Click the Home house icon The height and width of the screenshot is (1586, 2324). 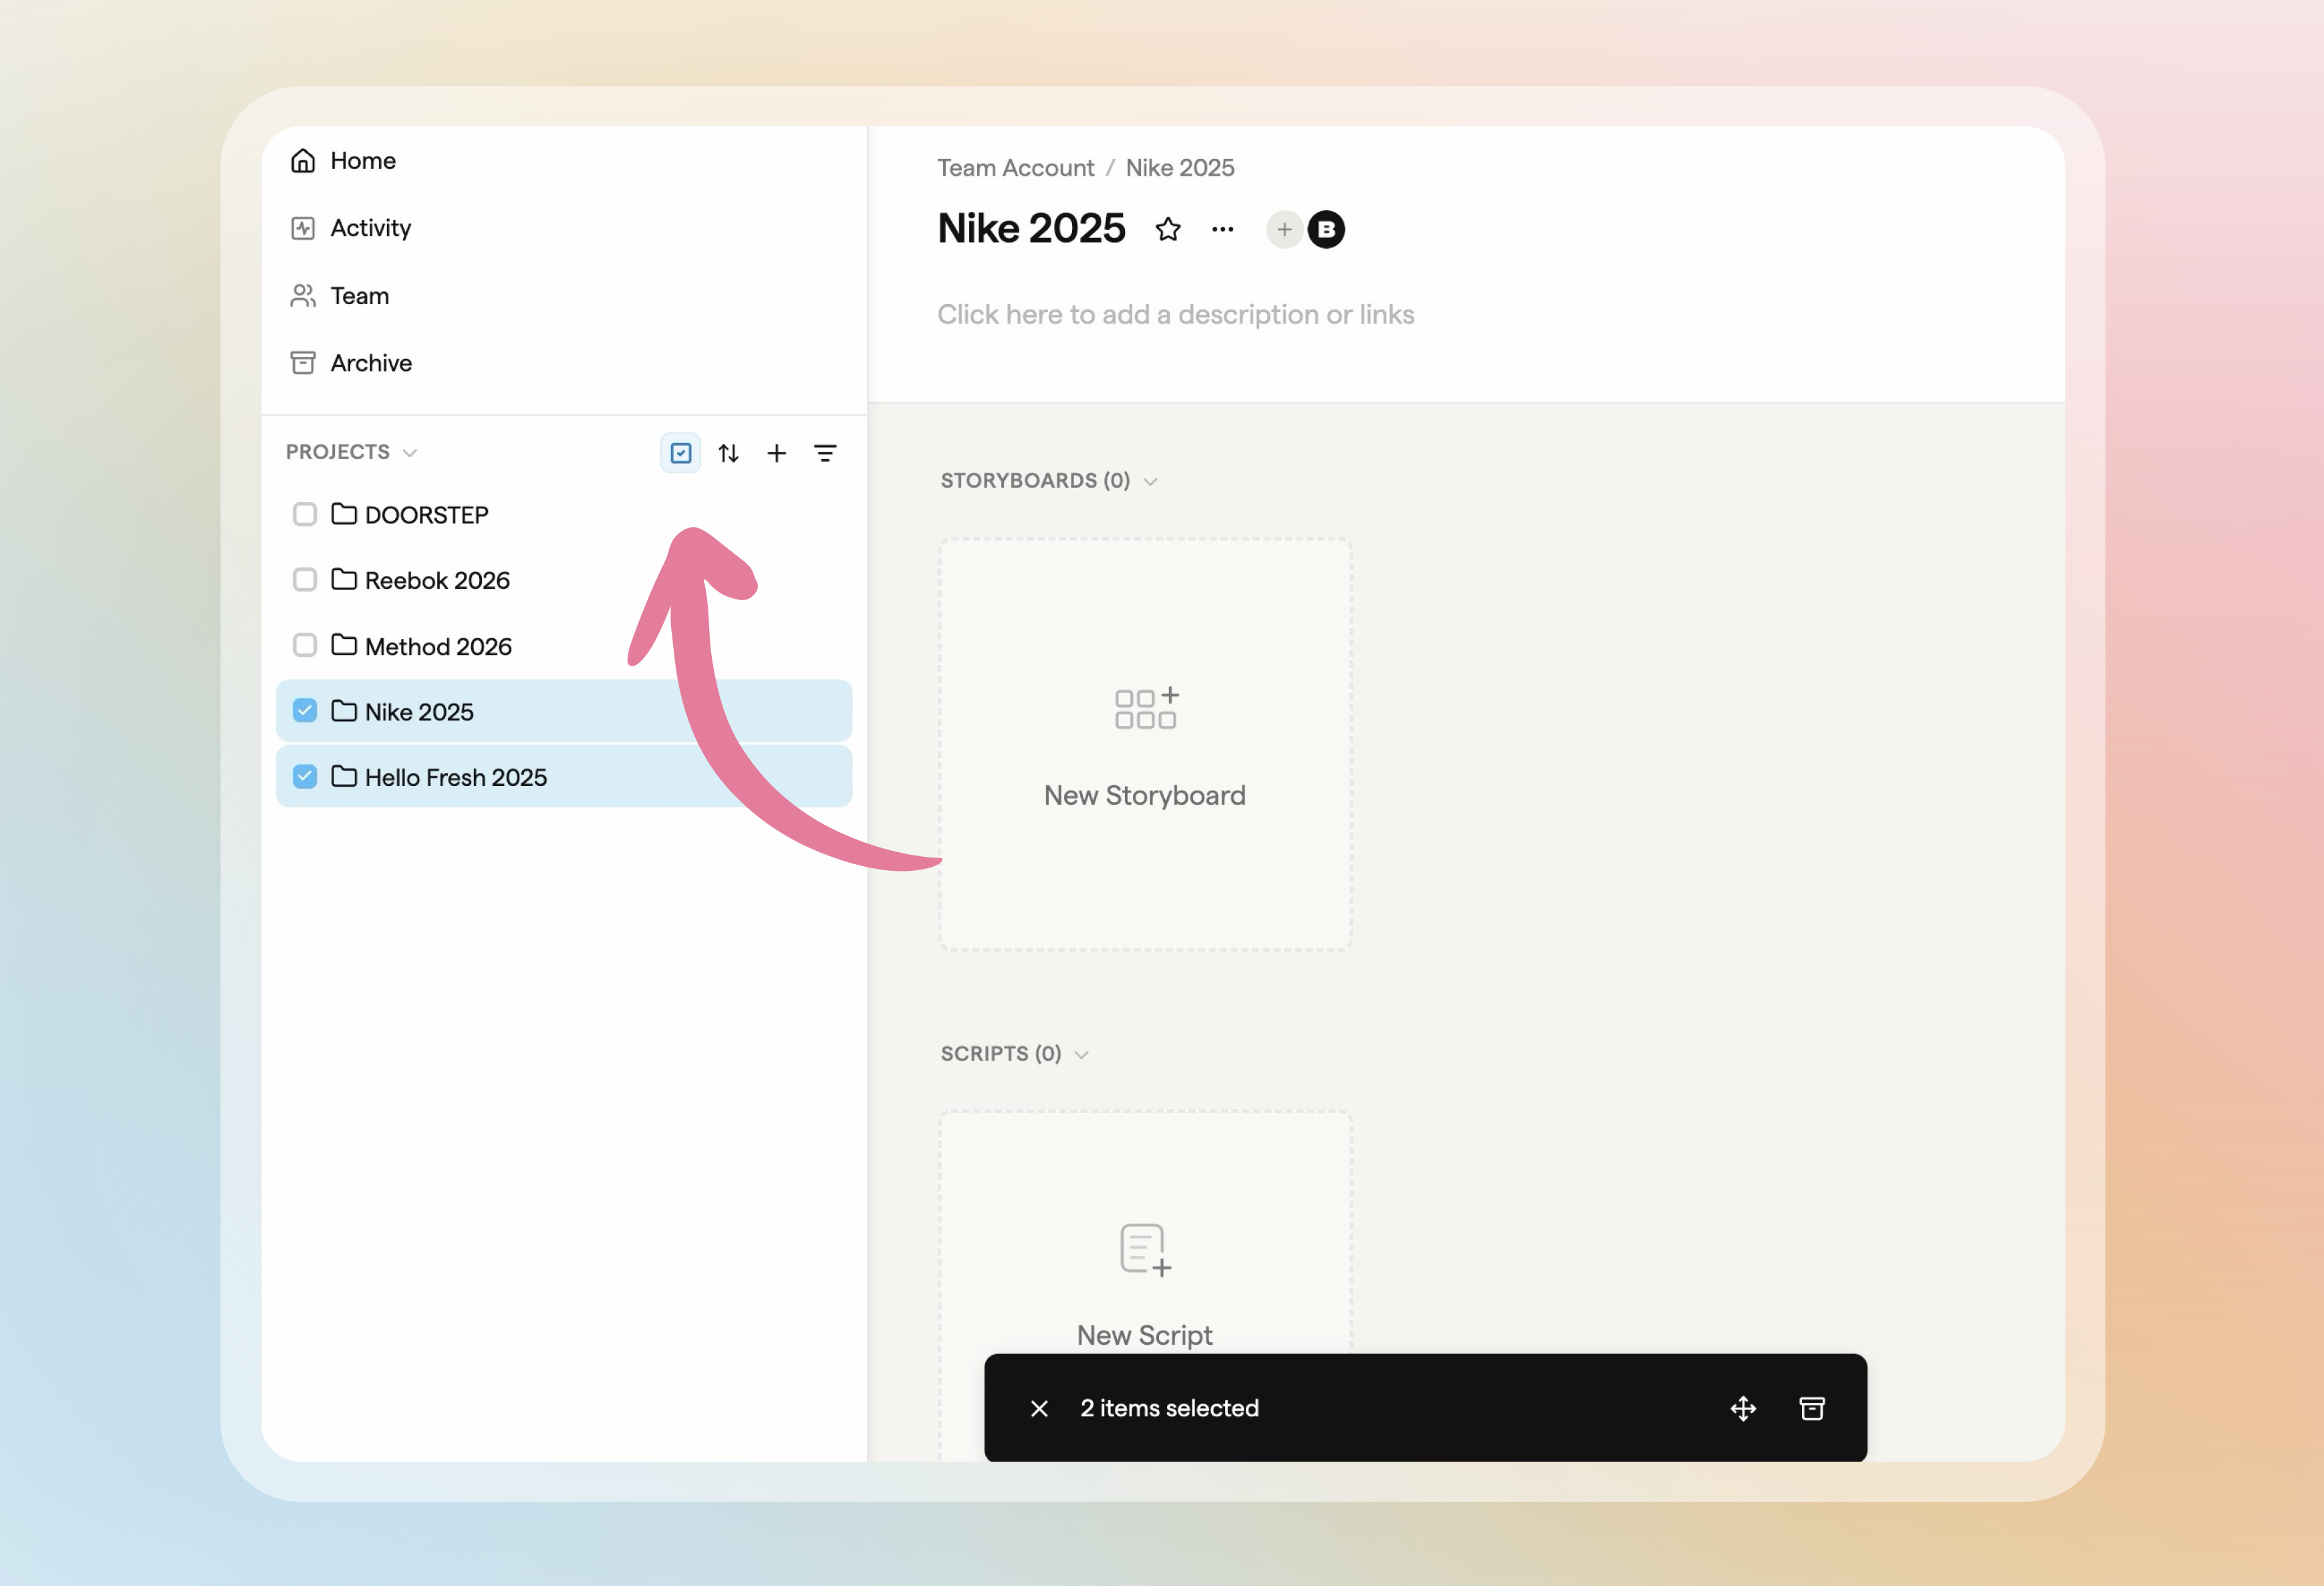303,161
